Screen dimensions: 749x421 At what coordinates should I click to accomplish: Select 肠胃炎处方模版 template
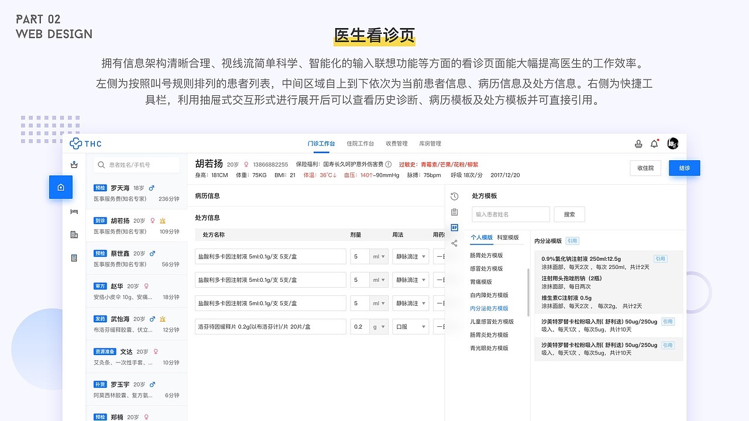489,335
